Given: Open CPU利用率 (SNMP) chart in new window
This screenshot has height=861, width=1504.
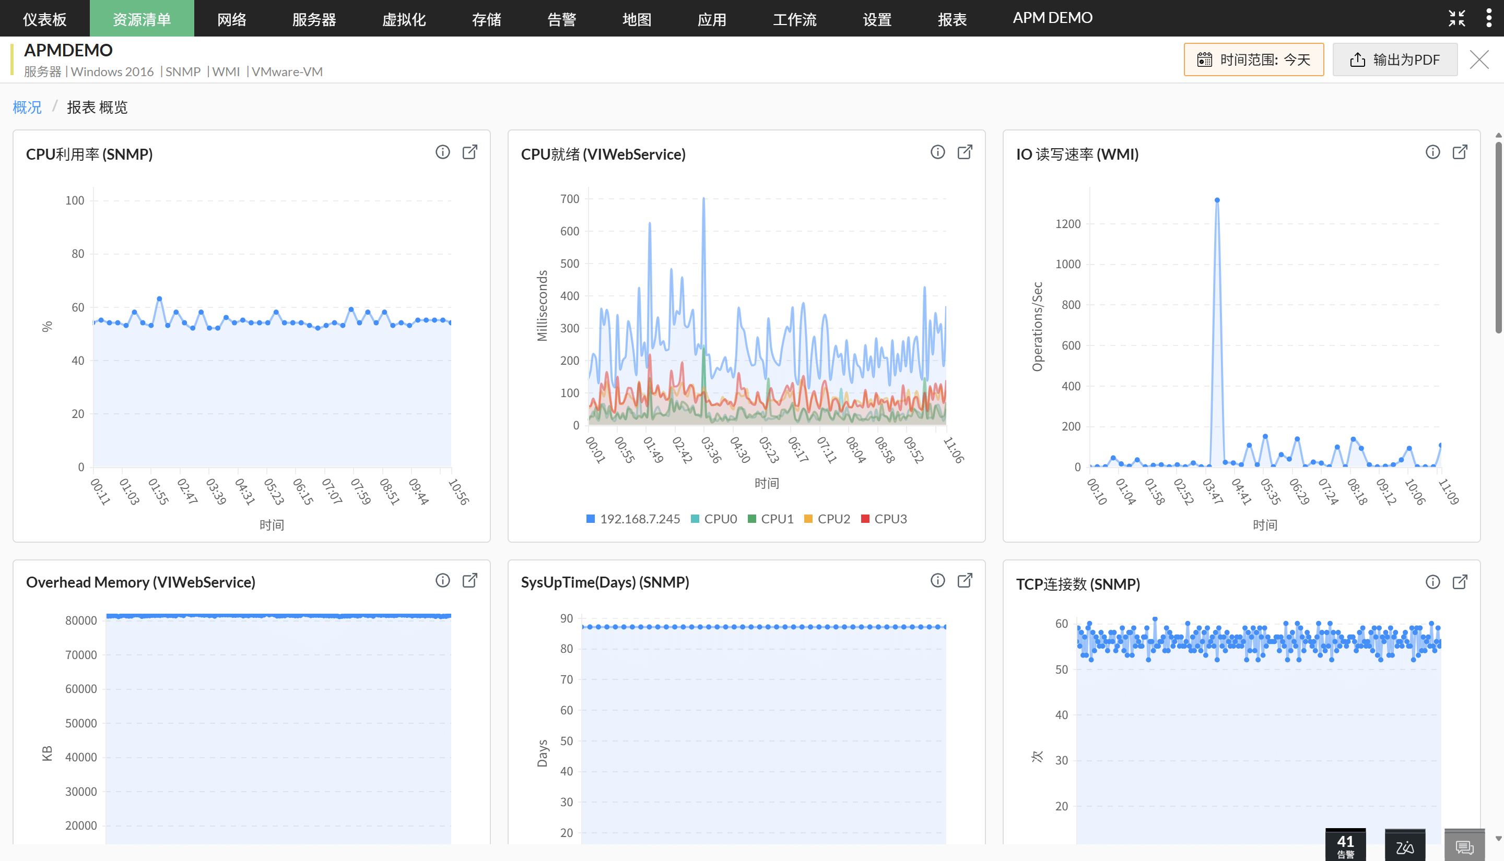Looking at the screenshot, I should coord(470,152).
